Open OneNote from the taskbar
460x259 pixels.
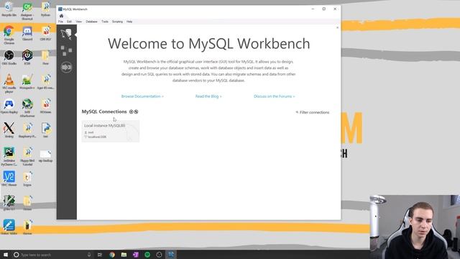click(x=136, y=255)
